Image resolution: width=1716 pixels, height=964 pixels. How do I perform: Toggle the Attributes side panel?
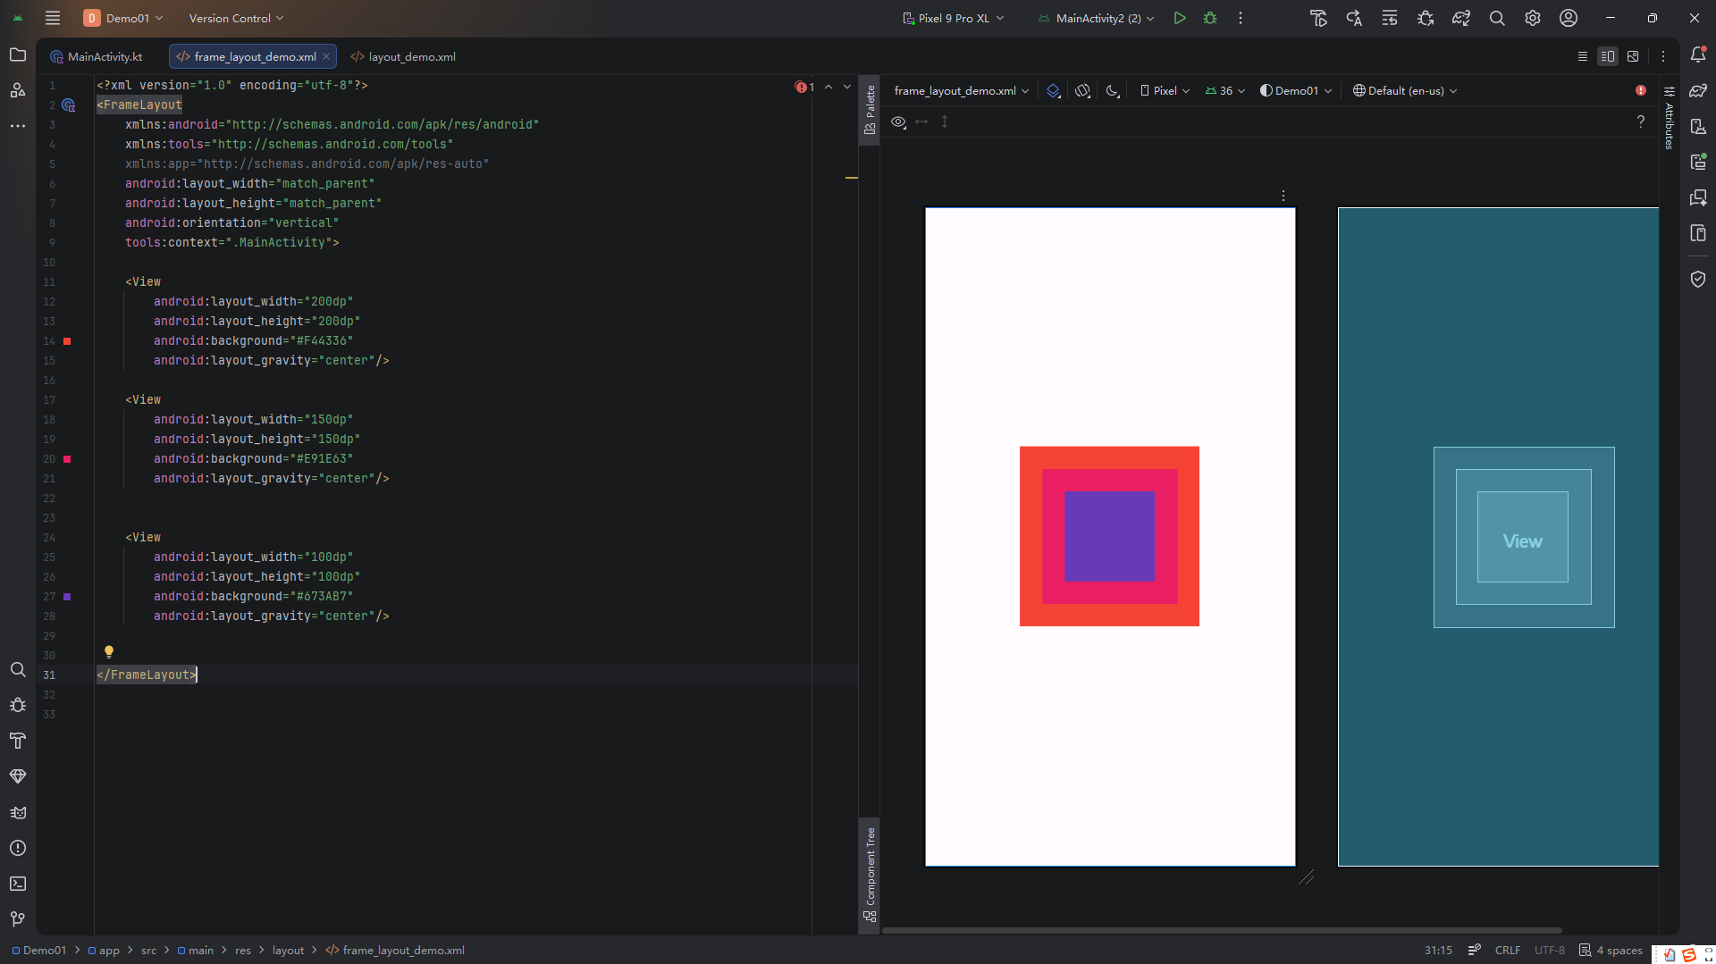(x=1669, y=118)
